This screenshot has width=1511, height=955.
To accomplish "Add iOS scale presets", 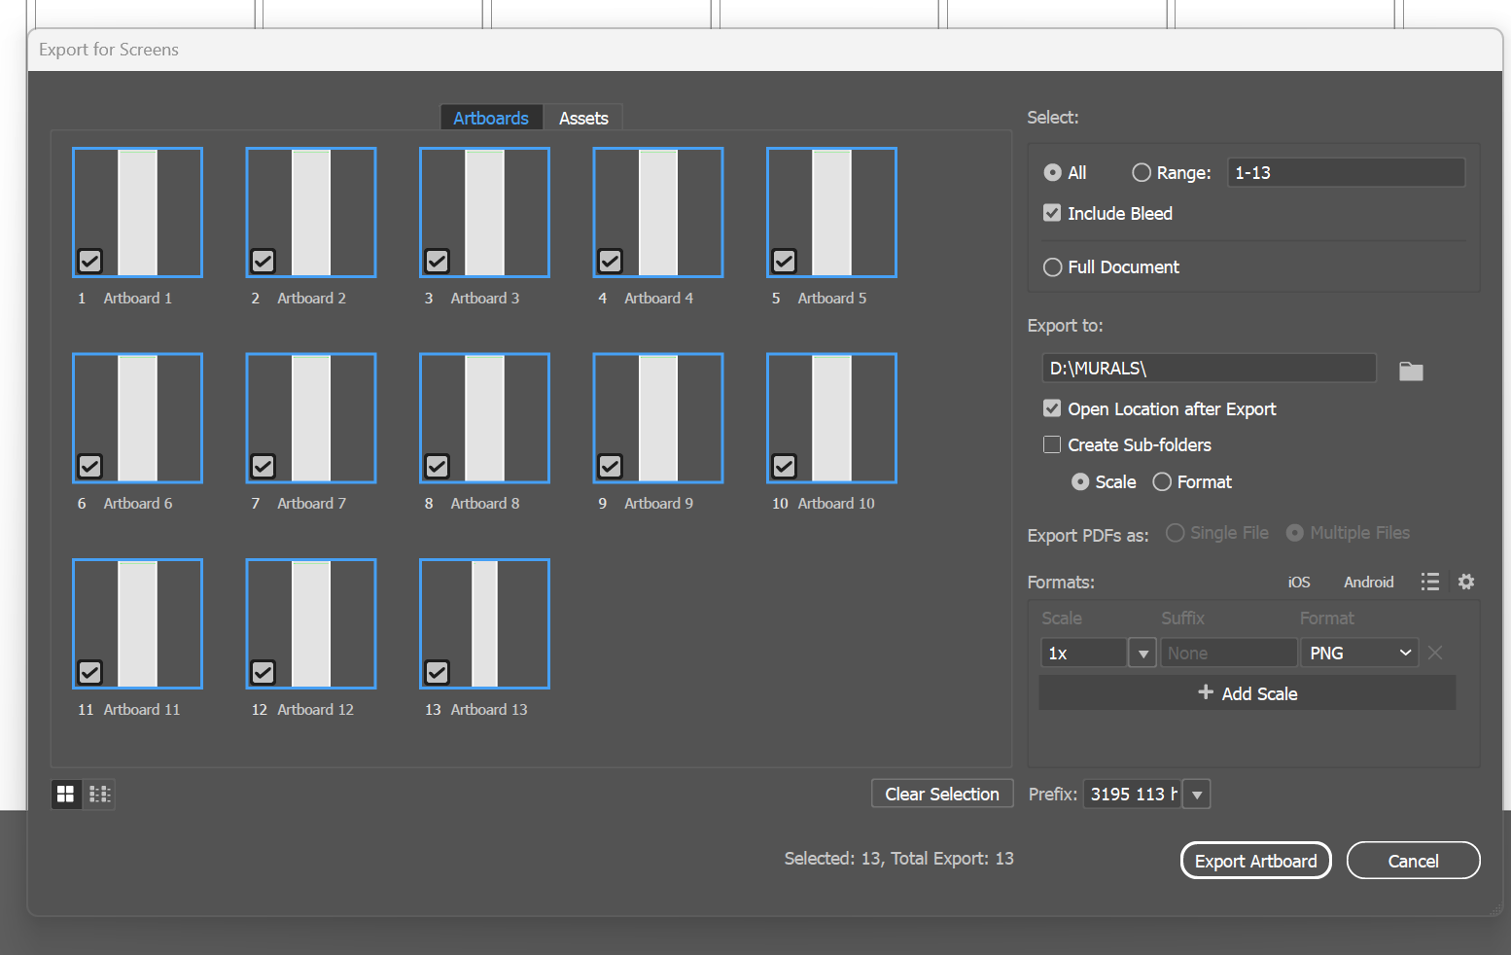I will (x=1299, y=582).
